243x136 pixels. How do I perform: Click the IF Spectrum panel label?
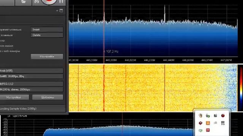pyautogui.click(x=17, y=116)
